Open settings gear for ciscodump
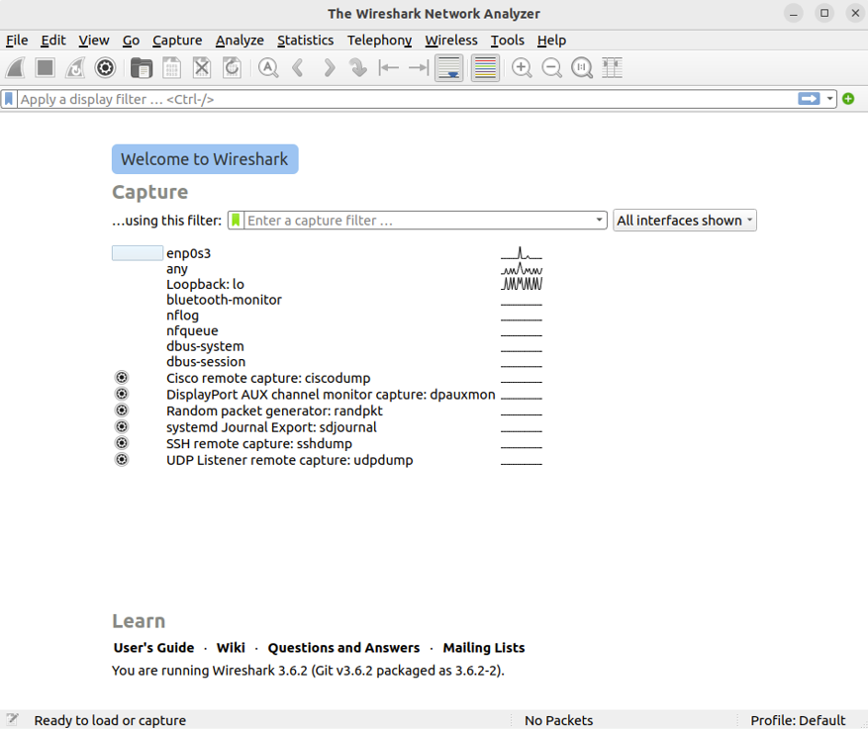 coord(122,378)
